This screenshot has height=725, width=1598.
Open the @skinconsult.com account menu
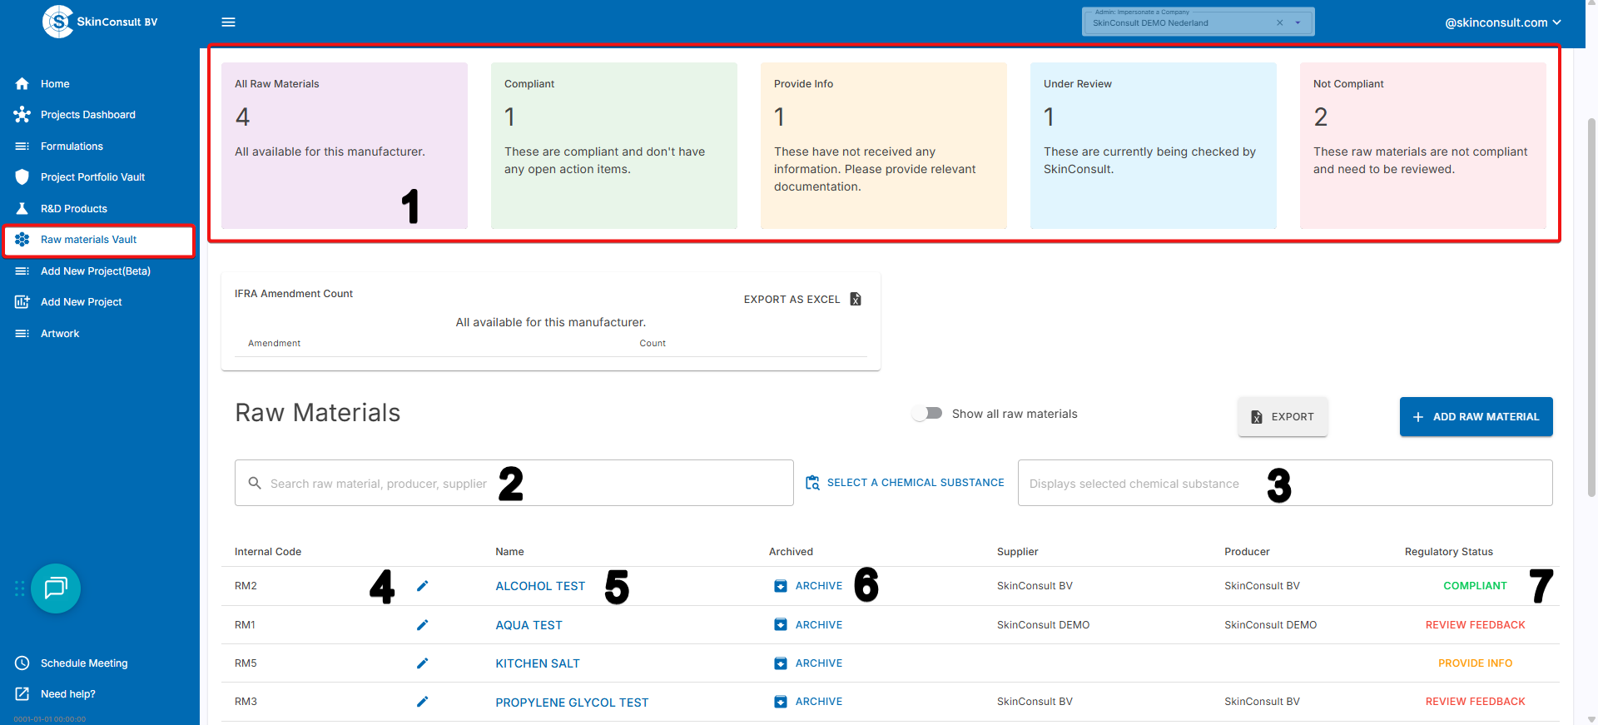pos(1501,22)
